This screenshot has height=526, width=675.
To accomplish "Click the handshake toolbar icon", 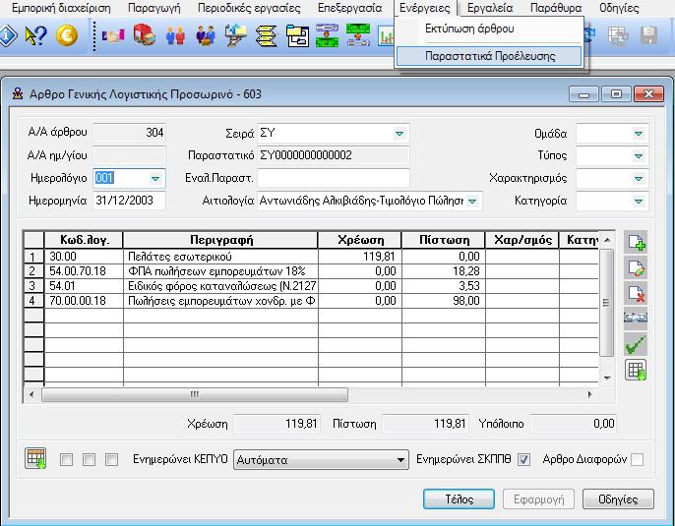I will coord(113,35).
